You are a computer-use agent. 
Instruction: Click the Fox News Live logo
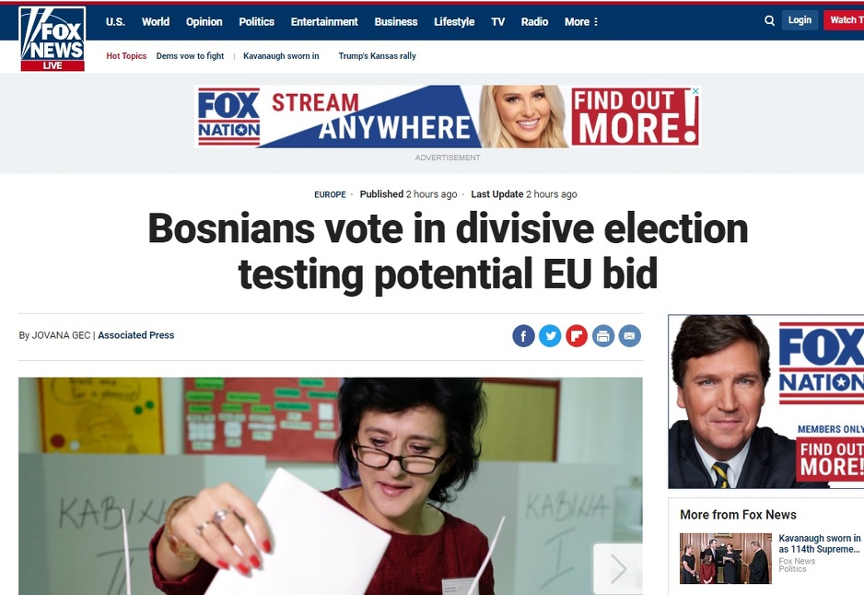coord(53,39)
